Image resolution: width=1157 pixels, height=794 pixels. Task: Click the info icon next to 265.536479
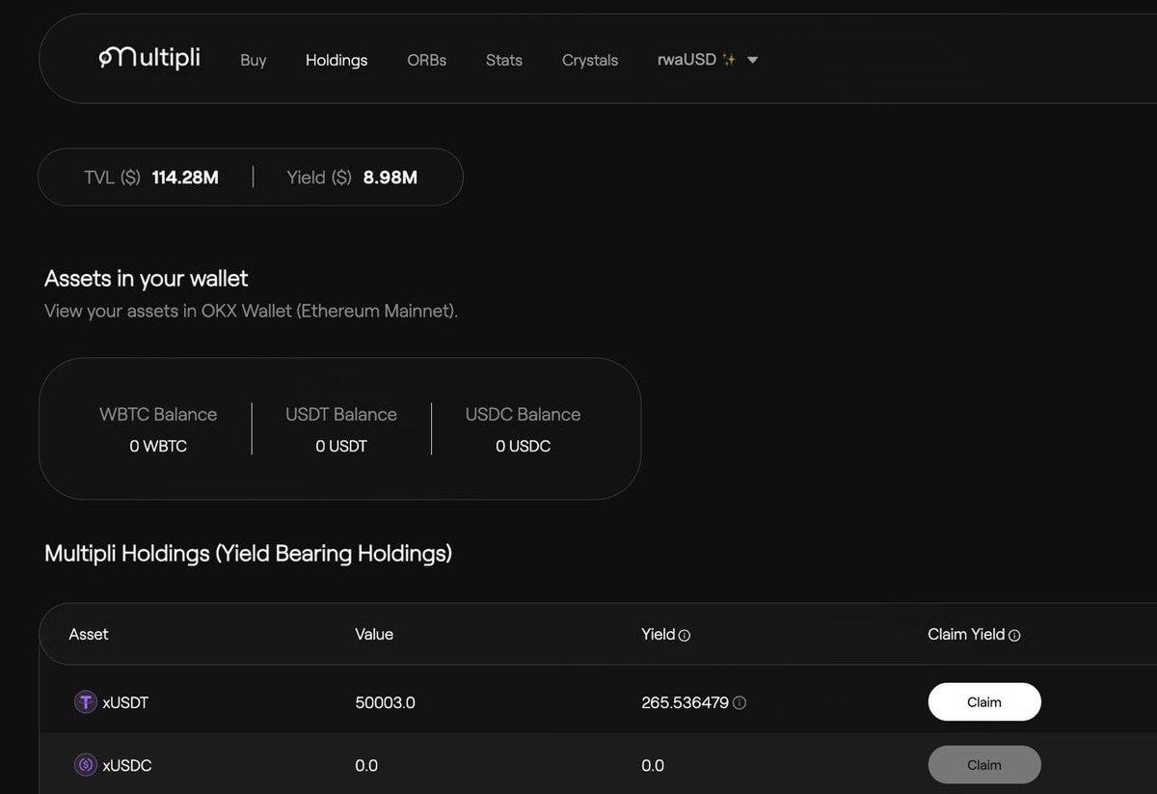[740, 703]
